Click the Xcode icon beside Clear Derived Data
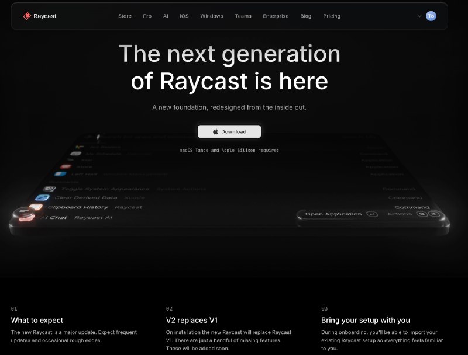This screenshot has width=468, height=355. tap(42, 197)
